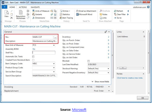Open Dimensions for the item
This screenshot has width=152, height=112.
tap(39, 18)
